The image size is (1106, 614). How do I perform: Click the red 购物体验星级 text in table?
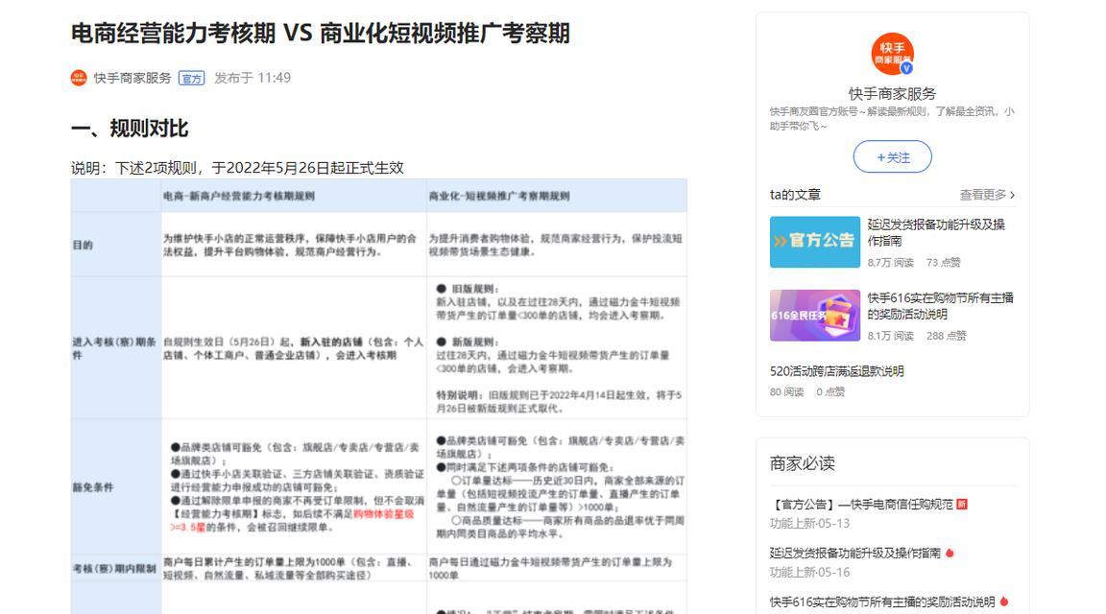tap(384, 514)
